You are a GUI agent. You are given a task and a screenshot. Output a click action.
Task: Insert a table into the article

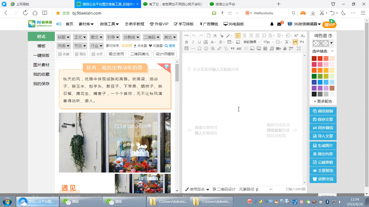(187, 49)
